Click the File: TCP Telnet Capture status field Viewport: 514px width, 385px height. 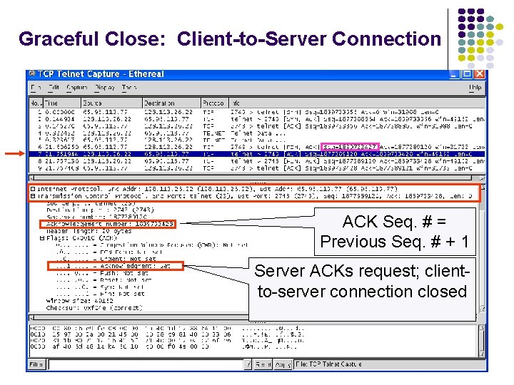pyautogui.click(x=390, y=364)
